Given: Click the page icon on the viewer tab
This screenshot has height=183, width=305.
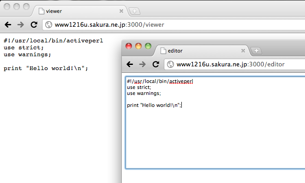Looking at the screenshot, I should tap(41, 11).
